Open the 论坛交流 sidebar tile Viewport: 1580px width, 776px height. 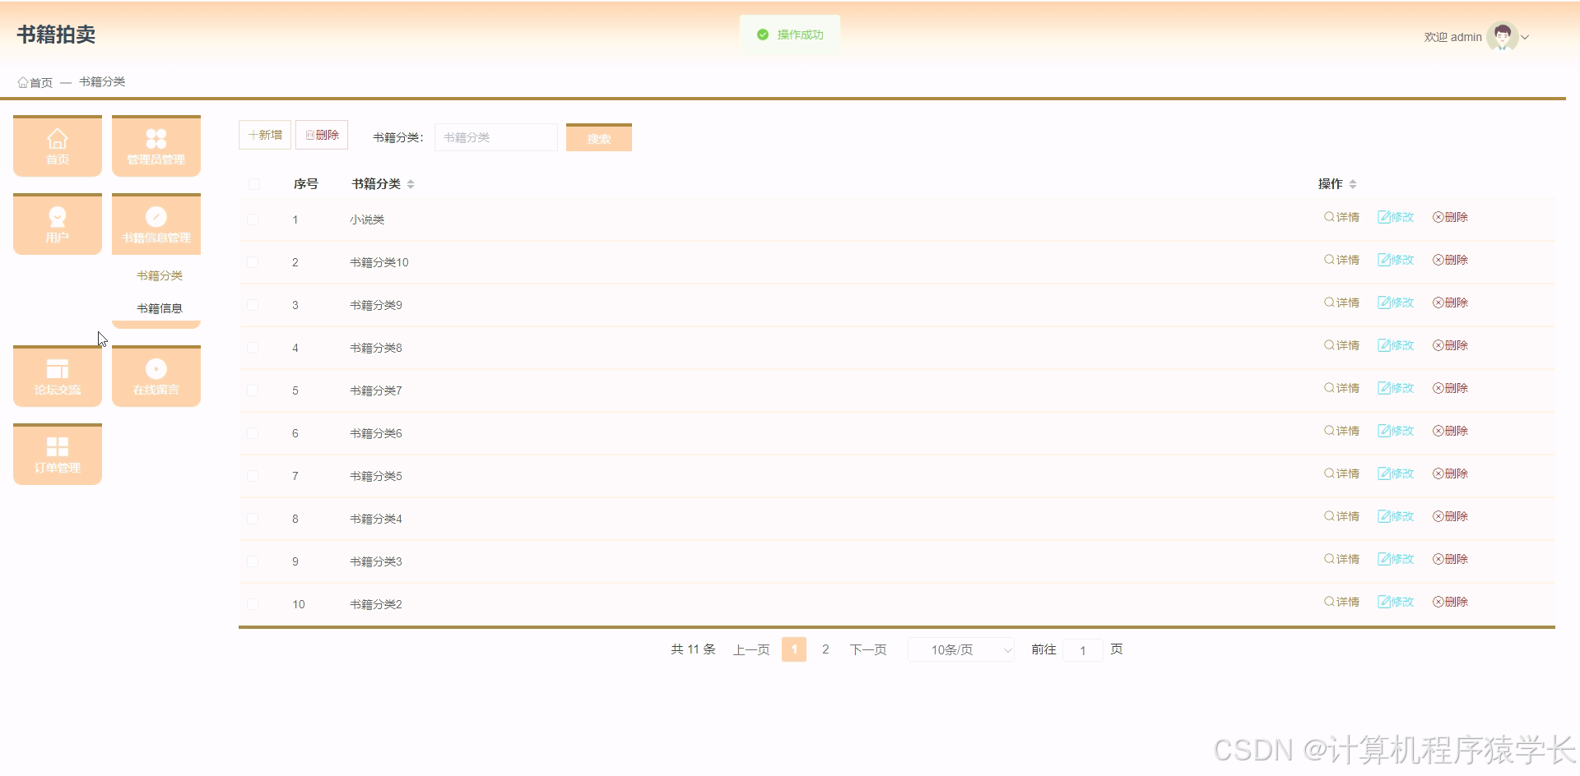(58, 376)
